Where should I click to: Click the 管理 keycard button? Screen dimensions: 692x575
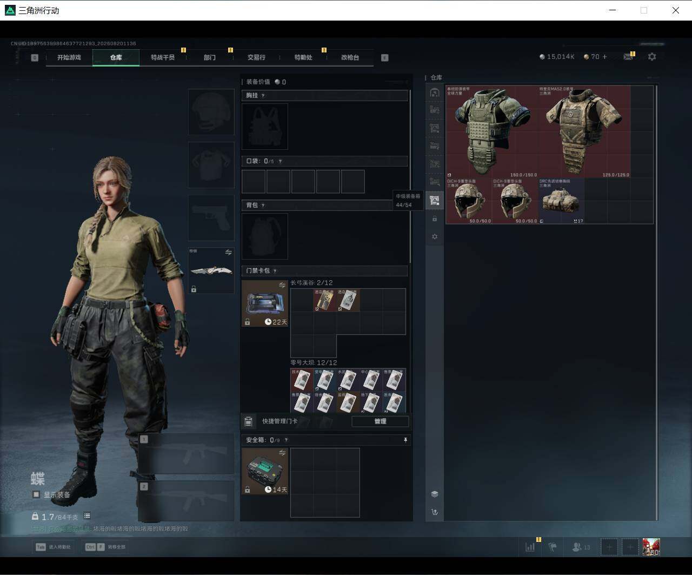coord(380,421)
